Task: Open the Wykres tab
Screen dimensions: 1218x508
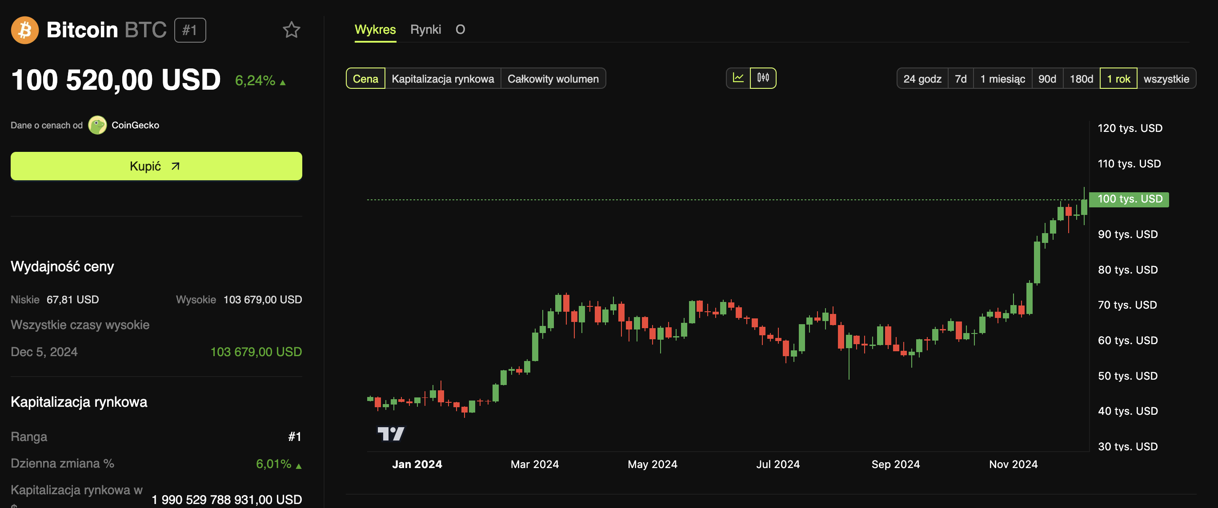Action: [375, 30]
